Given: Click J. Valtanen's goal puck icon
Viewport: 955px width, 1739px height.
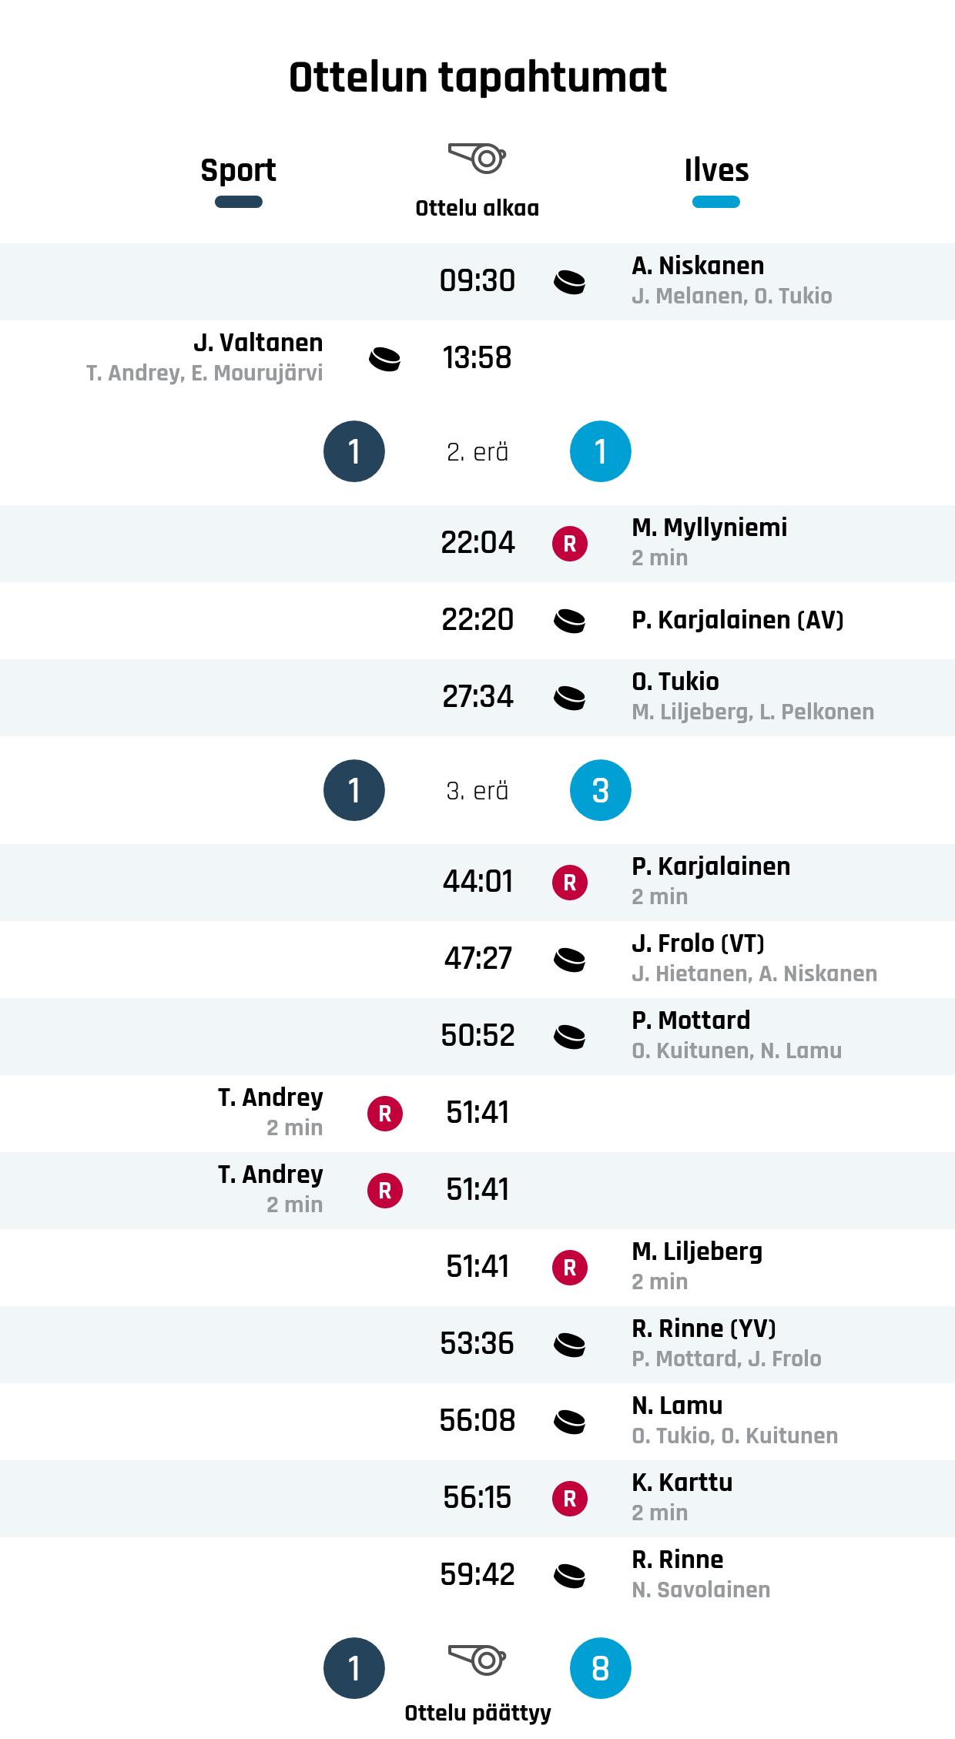Looking at the screenshot, I should coord(384,359).
